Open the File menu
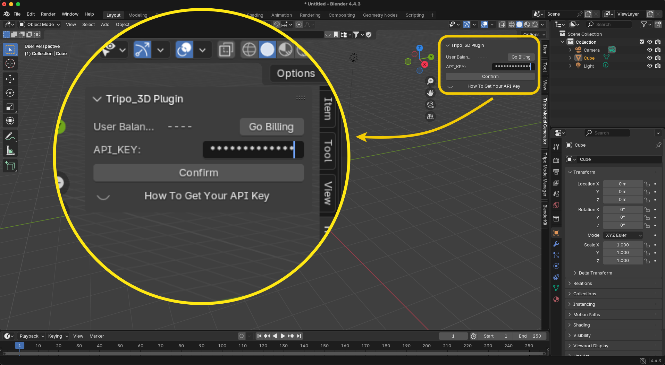The height and width of the screenshot is (365, 665). 17,14
